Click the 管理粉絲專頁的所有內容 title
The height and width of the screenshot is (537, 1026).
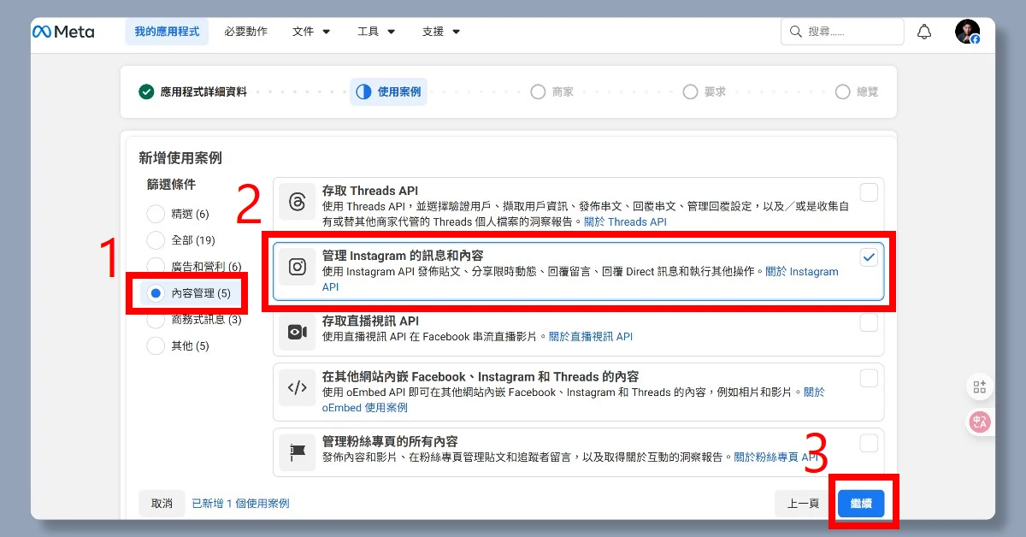pyautogui.click(x=390, y=441)
